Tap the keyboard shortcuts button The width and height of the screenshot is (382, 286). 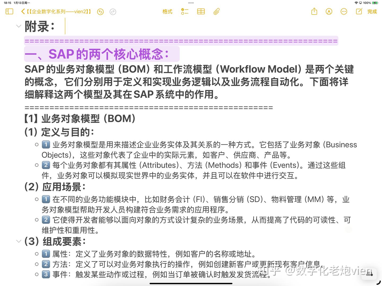369,274
